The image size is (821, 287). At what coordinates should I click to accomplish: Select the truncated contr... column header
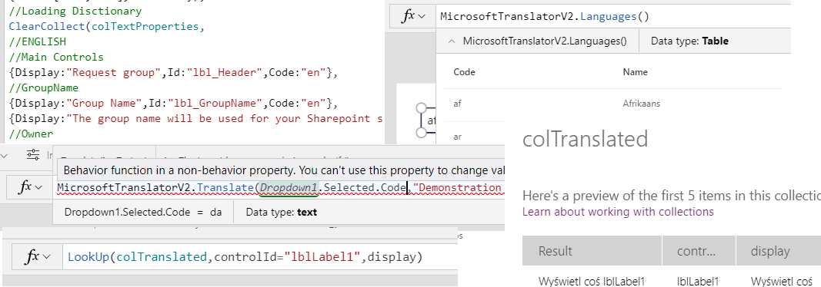coord(699,251)
